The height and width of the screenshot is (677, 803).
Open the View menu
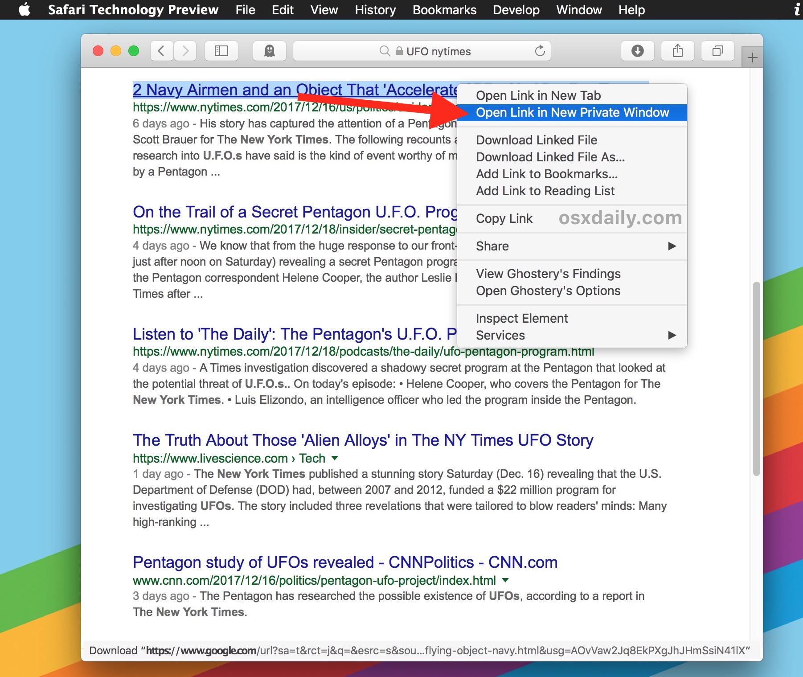[324, 9]
